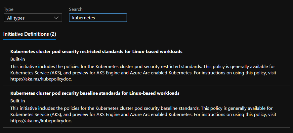Open the pod security restricted standards initiative

(96, 52)
